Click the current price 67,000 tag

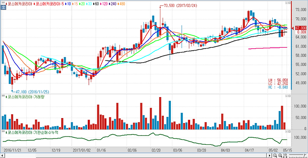[x=300, y=28]
